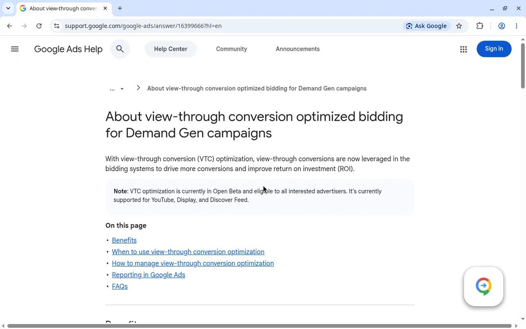Switch to the Help Center tab
Image resolution: width=526 pixels, height=329 pixels.
point(171,49)
